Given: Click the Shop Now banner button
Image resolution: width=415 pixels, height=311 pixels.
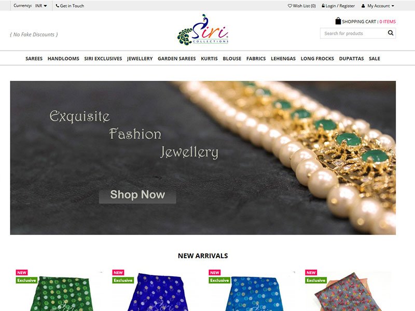Looking at the screenshot, I should (x=137, y=195).
